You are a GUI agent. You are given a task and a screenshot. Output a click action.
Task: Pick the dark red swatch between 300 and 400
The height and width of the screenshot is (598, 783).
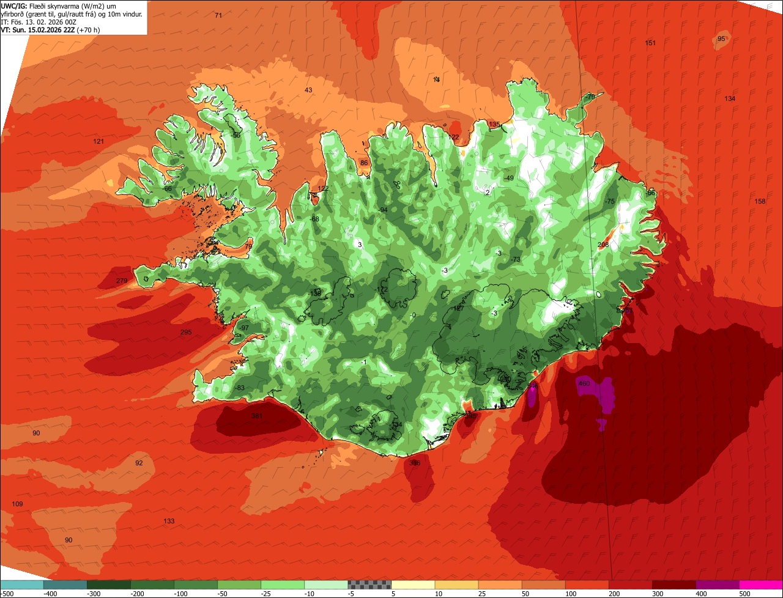click(x=674, y=585)
